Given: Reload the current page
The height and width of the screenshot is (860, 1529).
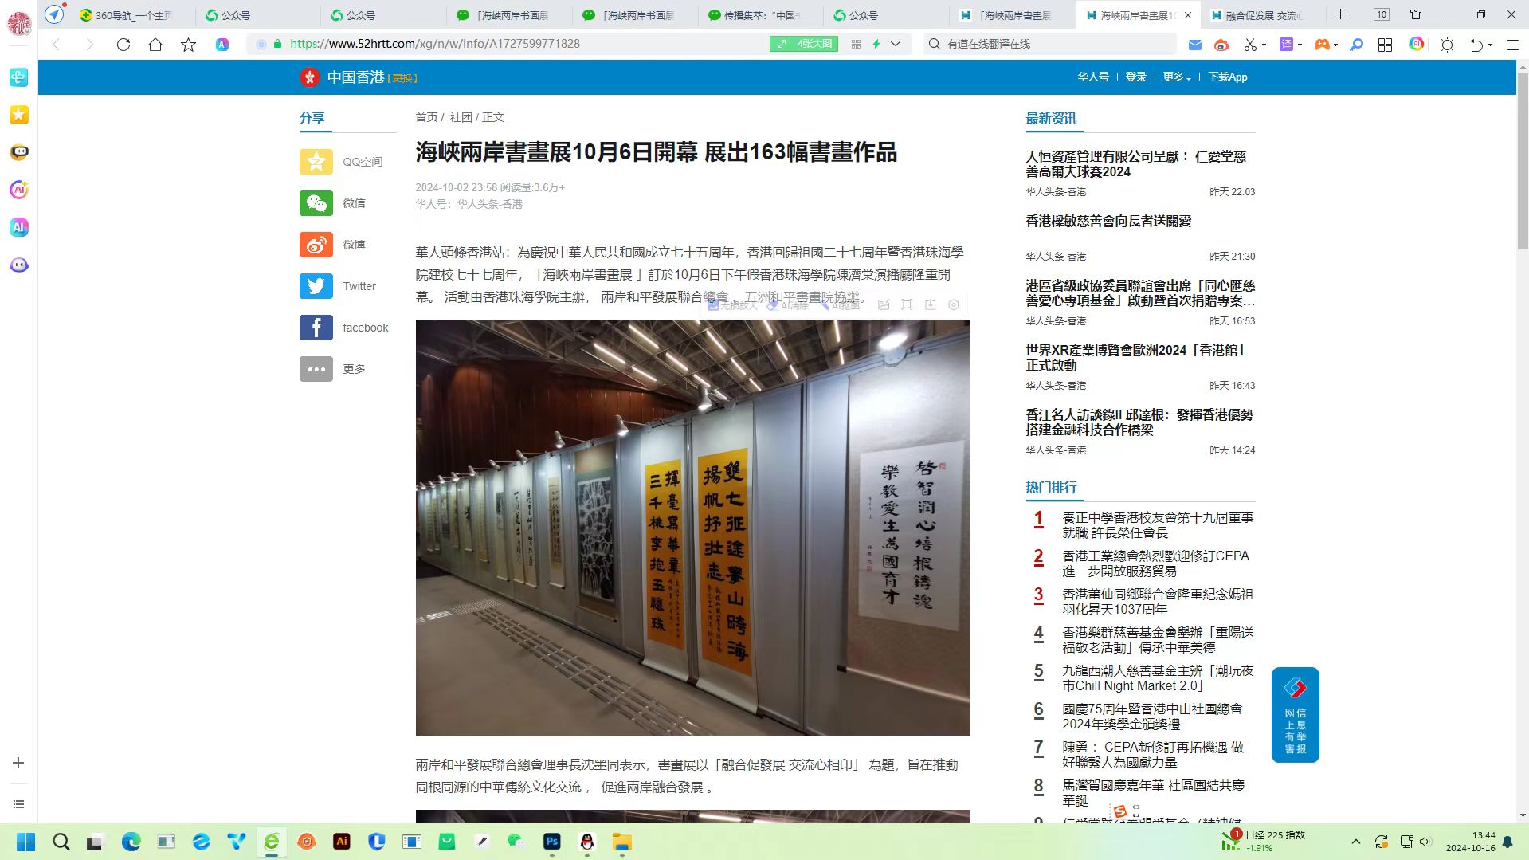Looking at the screenshot, I should tap(123, 45).
